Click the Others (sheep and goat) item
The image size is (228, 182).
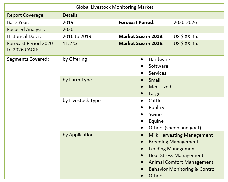[x=175, y=128]
